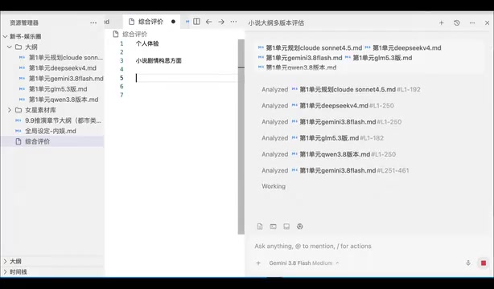494x289 pixels.
Task: Click markdown icon of 第1单元gemini3.8flash.md in explorer
Action: click(22, 79)
